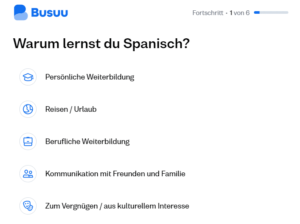300x224 pixels.
Task: Pick the Berufliche Weiterbildung option
Action: 87,141
